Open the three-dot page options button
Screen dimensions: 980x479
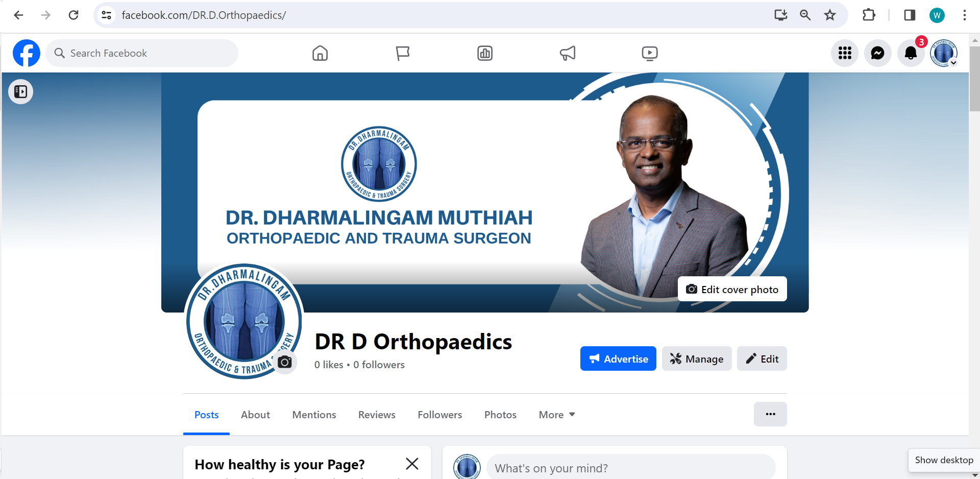click(770, 414)
